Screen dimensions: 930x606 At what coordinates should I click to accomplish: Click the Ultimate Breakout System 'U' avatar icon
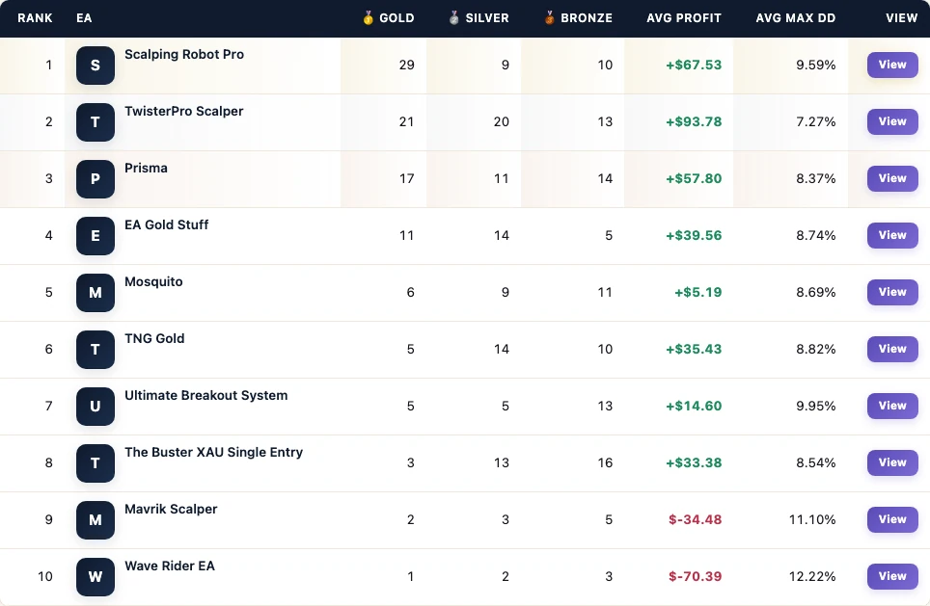tap(95, 407)
